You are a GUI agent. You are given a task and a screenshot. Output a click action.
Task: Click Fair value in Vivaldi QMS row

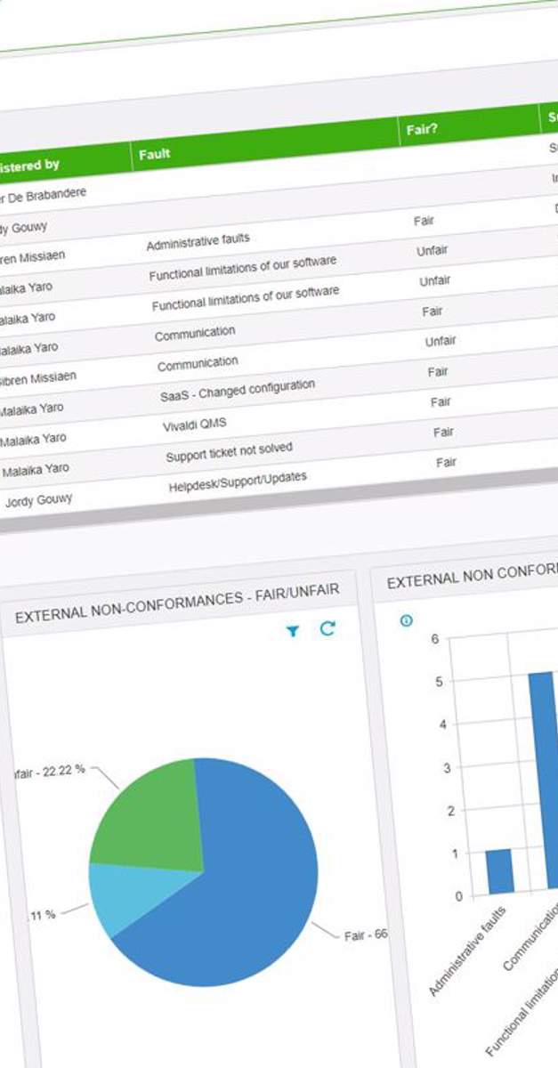pyautogui.click(x=441, y=402)
